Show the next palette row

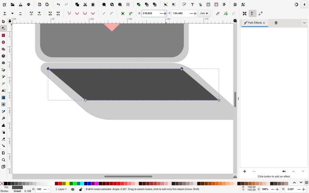pyautogui.click(x=301, y=182)
